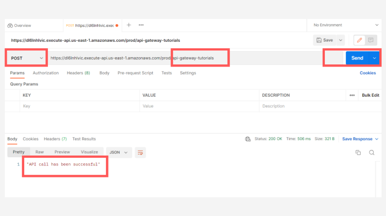
Task: Search the response with magnifier icon
Action: (x=372, y=152)
